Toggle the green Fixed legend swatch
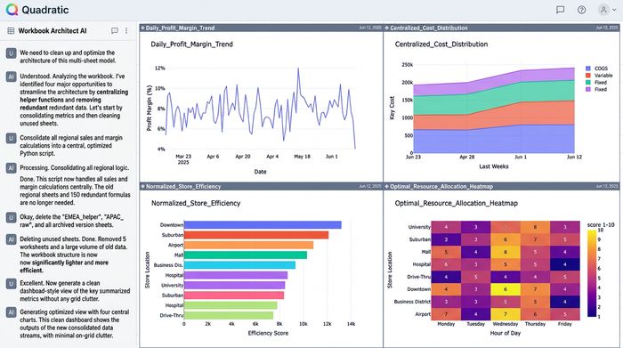This screenshot has height=348, width=623. [x=588, y=82]
